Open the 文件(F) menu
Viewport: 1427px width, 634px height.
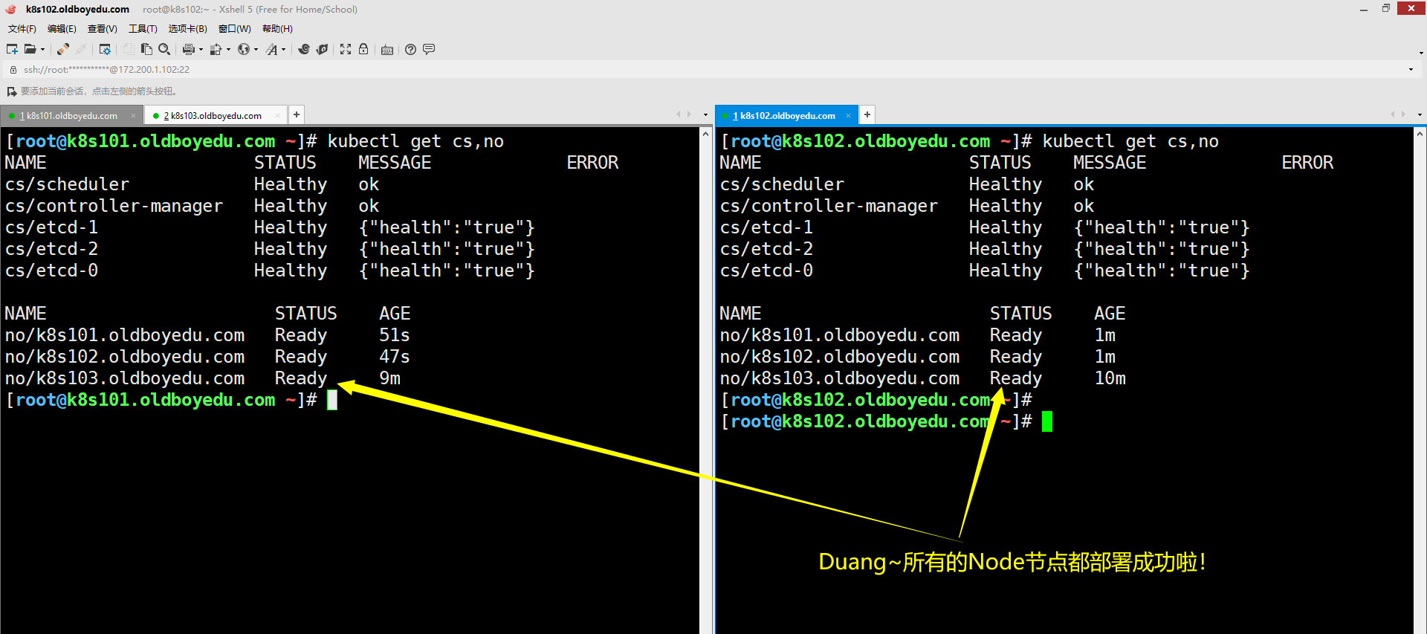22,29
